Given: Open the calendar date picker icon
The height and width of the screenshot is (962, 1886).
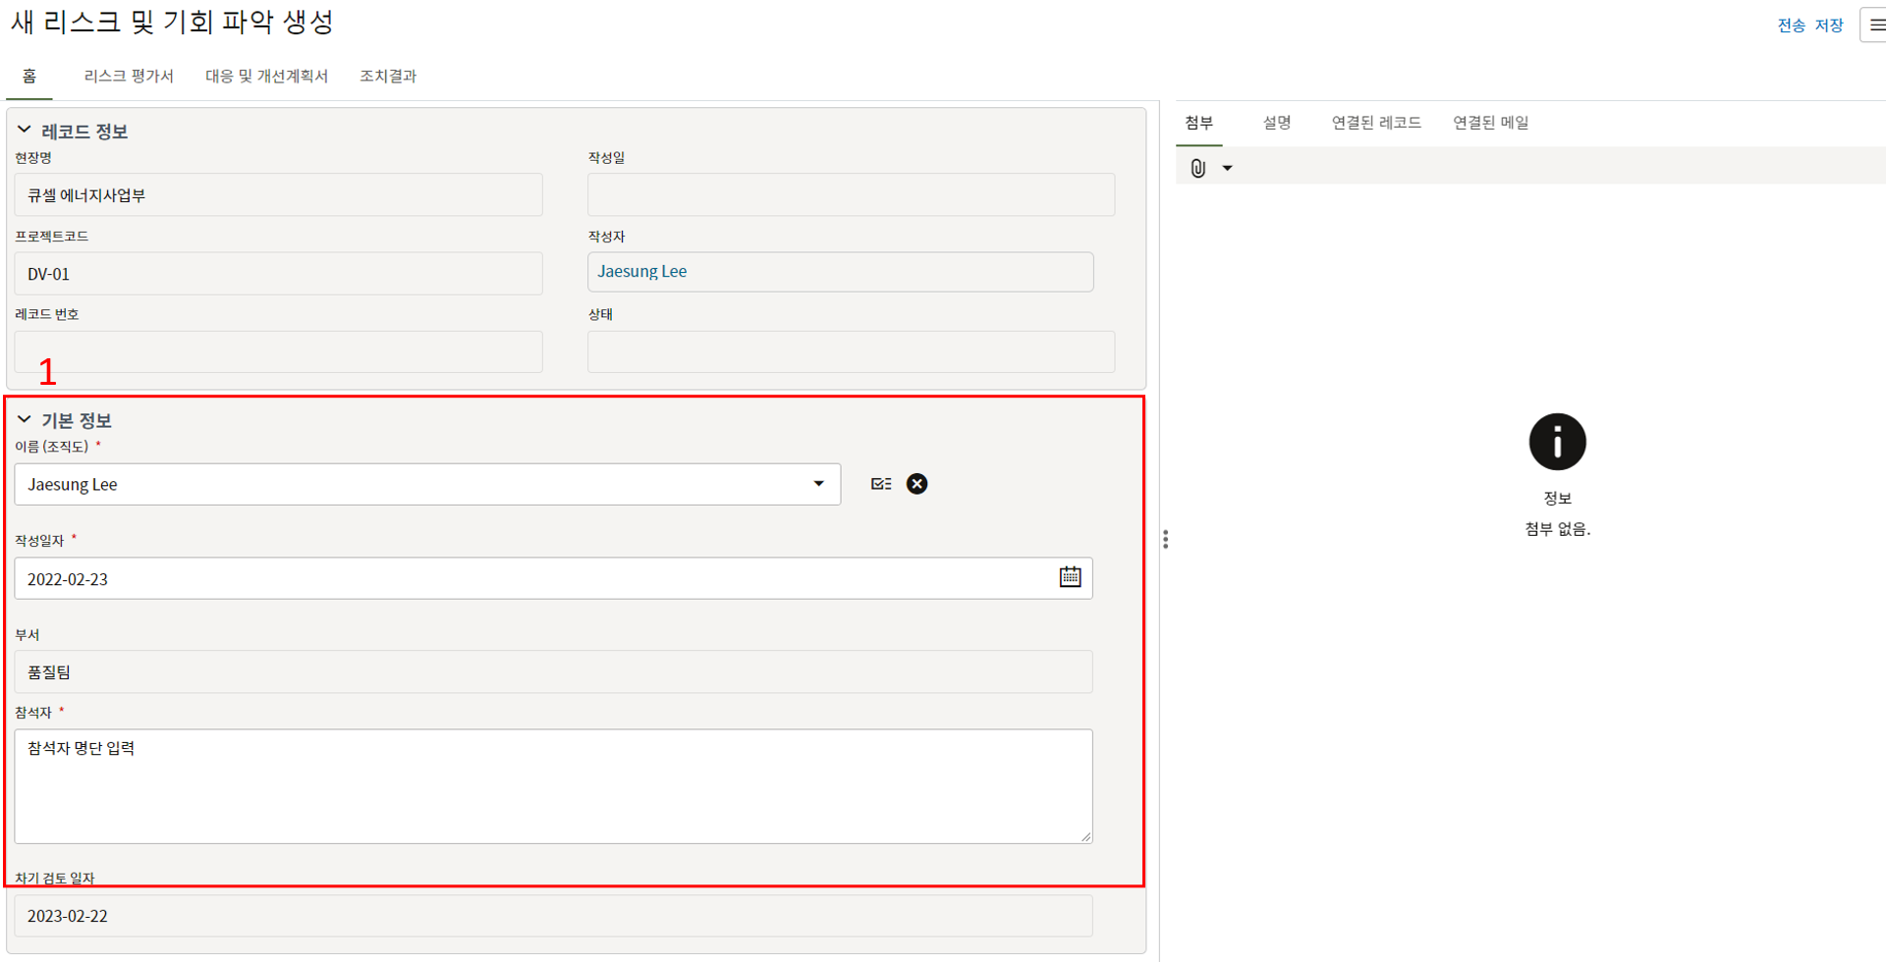Looking at the screenshot, I should 1070,577.
